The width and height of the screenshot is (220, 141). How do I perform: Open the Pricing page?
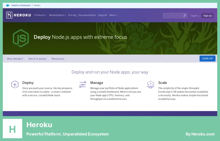click(72, 15)
